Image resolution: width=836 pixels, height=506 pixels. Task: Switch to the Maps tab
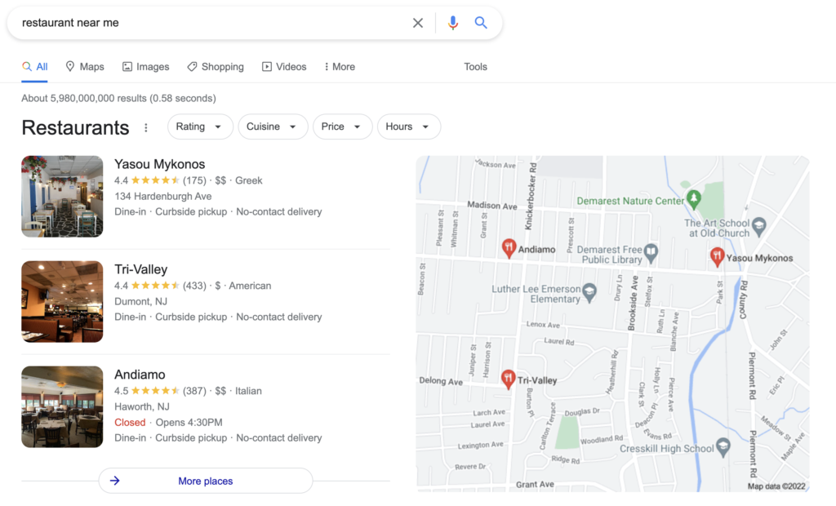(84, 66)
